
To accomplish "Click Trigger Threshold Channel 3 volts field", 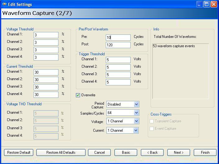I will pyautogui.click(x=118, y=75).
